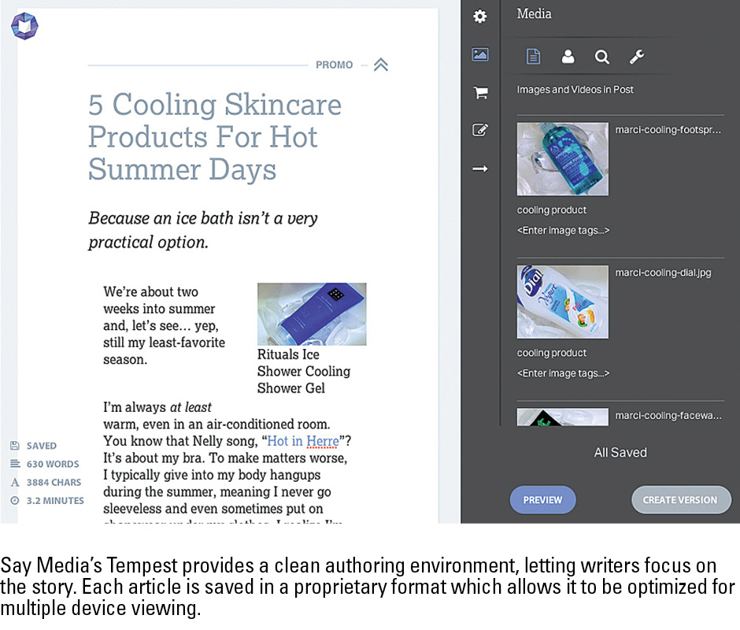Click the CREATE VERSION button

[x=680, y=499]
